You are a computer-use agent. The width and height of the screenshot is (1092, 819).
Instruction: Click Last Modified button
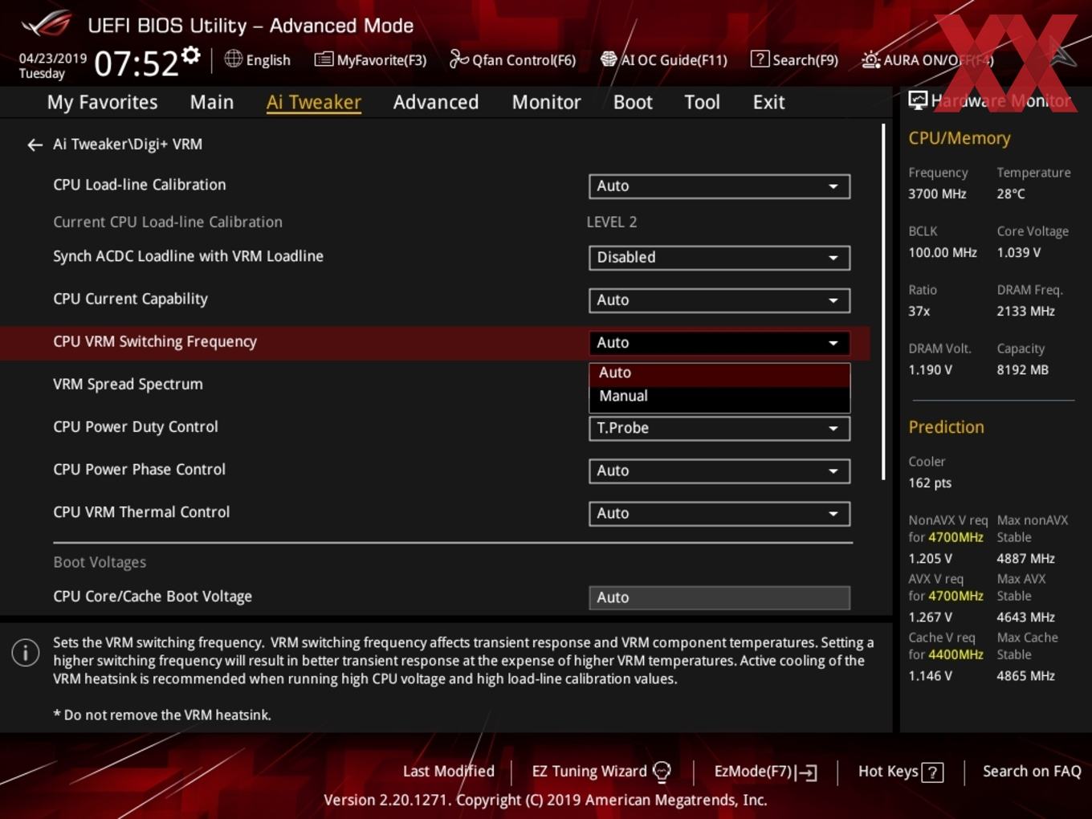coord(448,771)
